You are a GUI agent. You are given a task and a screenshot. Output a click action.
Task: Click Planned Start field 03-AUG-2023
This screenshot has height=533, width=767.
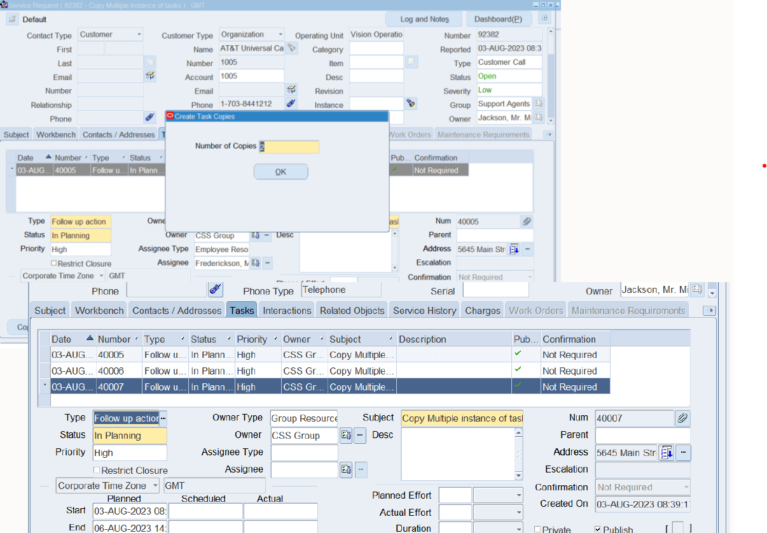pyautogui.click(x=130, y=511)
